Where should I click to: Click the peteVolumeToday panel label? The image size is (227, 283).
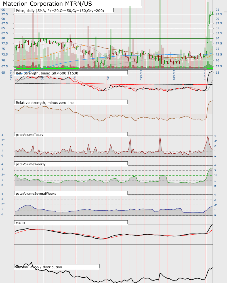tap(30, 135)
